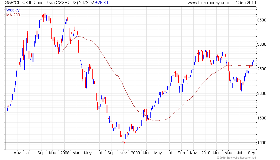This screenshot has height=160, width=280.
Task: Open the www.fullermoney.com link
Action: [x=208, y=3]
